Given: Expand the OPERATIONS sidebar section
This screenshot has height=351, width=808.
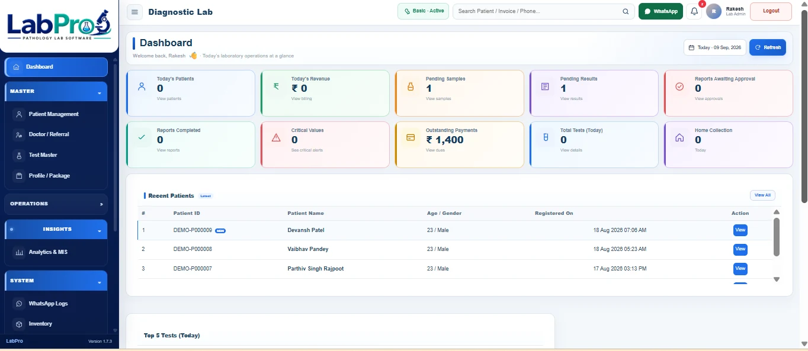Looking at the screenshot, I should (x=56, y=204).
